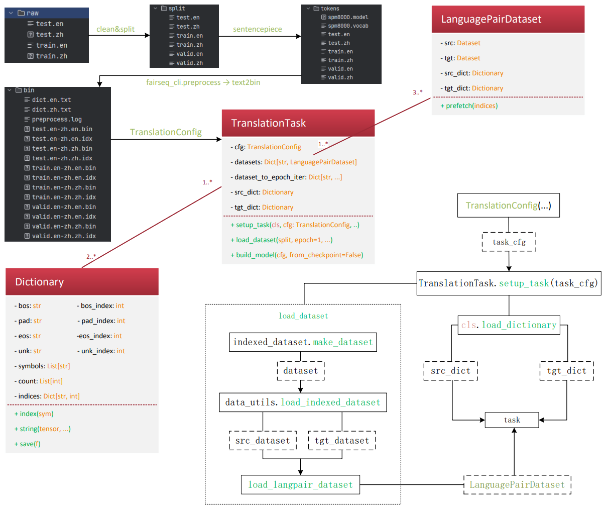Select train.en-zh.zh.bin file name in bin
606x509 pixels.
pyautogui.click(x=64, y=187)
